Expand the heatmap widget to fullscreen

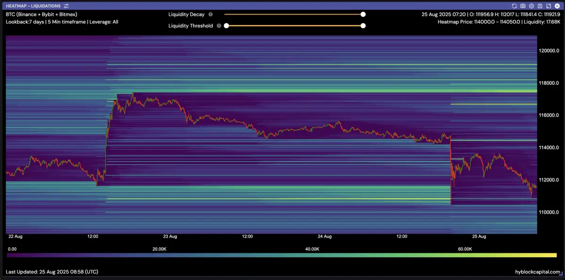point(549,6)
